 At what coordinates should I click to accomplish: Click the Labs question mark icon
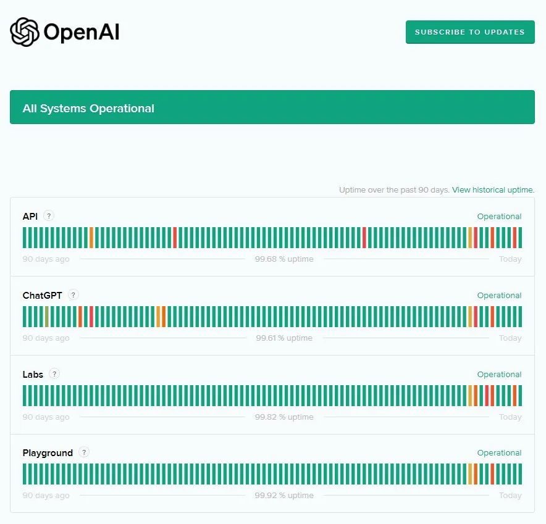[54, 374]
